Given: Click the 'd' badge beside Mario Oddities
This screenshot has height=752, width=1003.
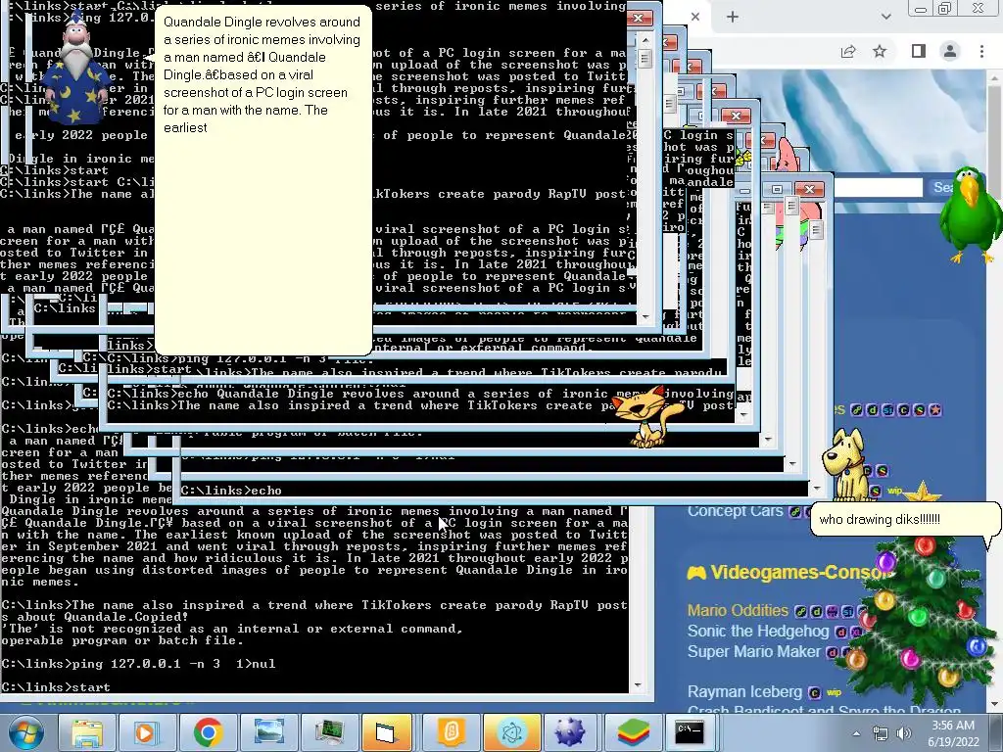Looking at the screenshot, I should coord(816,612).
